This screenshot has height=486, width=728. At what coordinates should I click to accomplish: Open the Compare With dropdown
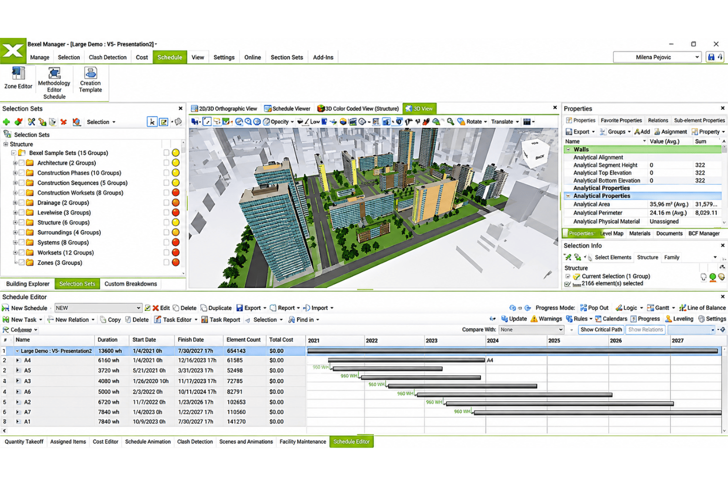tap(531, 330)
